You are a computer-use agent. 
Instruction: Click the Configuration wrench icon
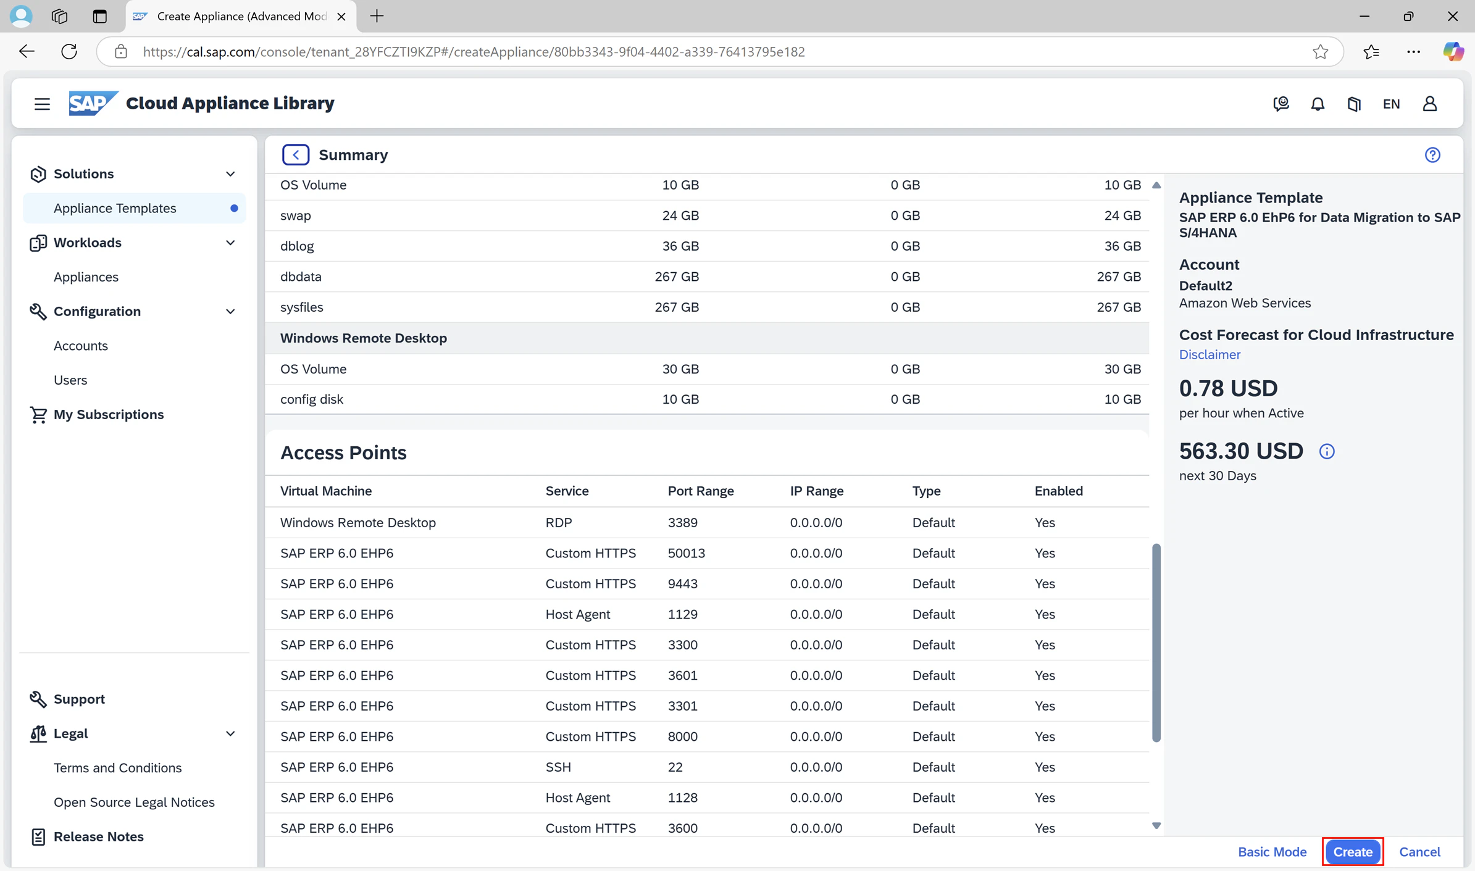click(38, 312)
